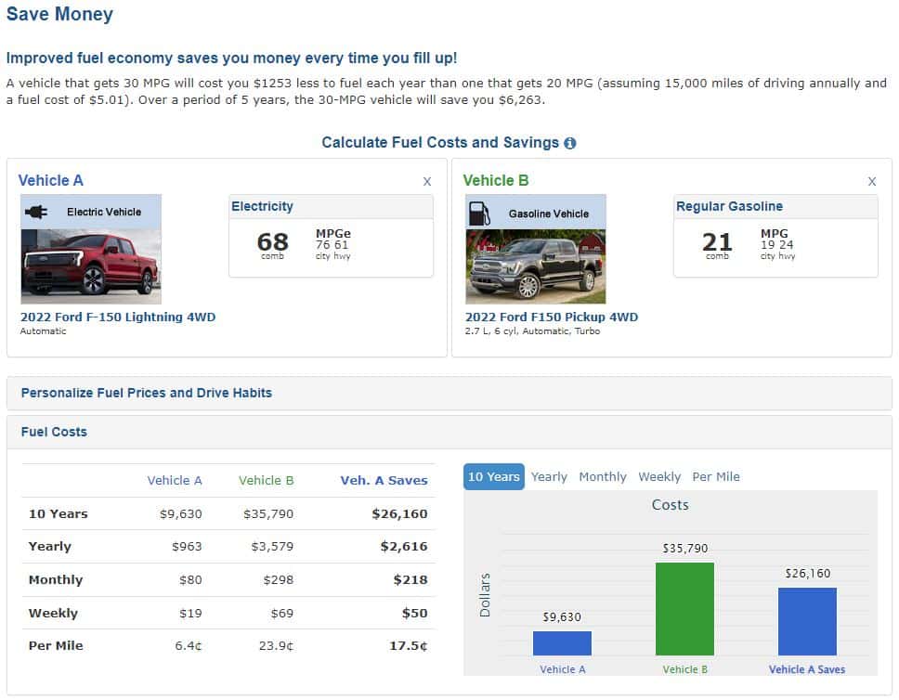Click the $3,579 yearly cost cell

click(272, 547)
